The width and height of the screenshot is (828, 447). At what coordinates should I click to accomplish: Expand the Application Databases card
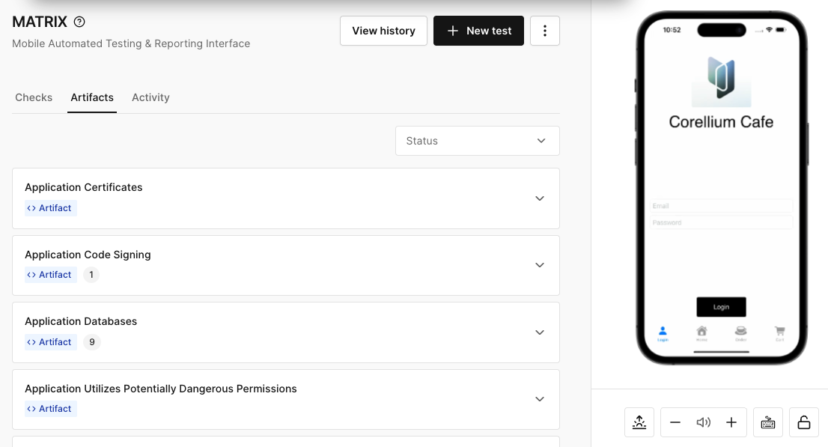pyautogui.click(x=540, y=332)
